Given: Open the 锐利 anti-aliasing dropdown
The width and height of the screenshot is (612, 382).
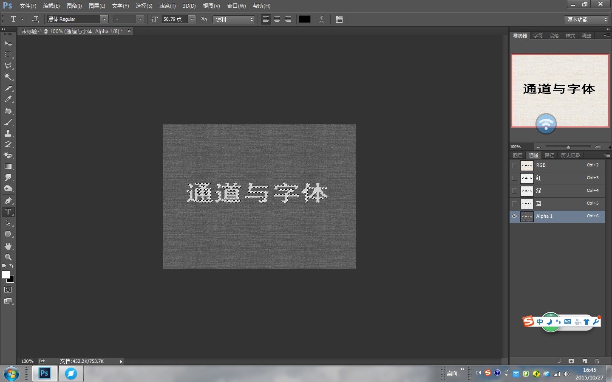Looking at the screenshot, I should 234,20.
